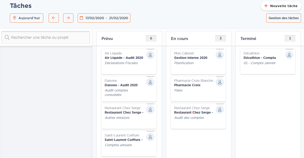The image size is (304, 158).
Task: Click avatar on Prévu Restaurant Chez Serge card
Action: point(150,110)
